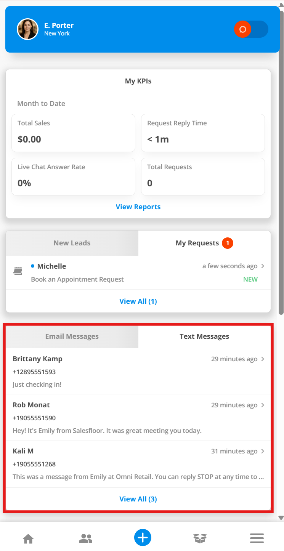Toggle the live chat availability switch
Viewport: 284px width, 551px height.
pyautogui.click(x=251, y=29)
